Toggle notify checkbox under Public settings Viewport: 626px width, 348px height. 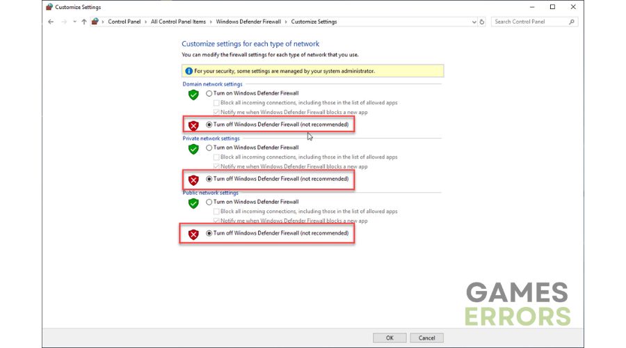216,221
